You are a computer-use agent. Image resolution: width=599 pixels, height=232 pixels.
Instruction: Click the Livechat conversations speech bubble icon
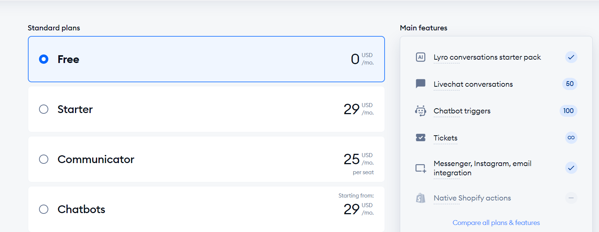pos(420,84)
